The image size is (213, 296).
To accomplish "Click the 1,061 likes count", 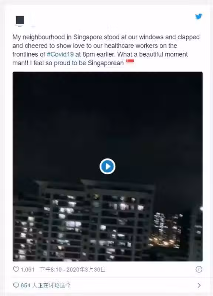I will click(x=27, y=270).
